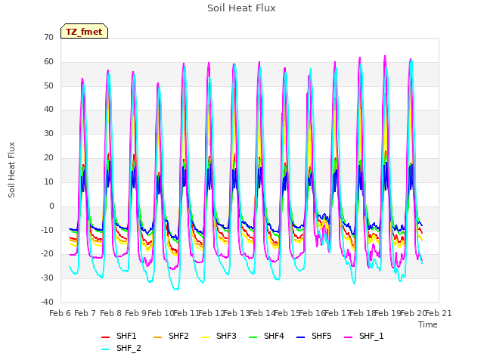Click the 40 y-axis tick label

pos(48,109)
